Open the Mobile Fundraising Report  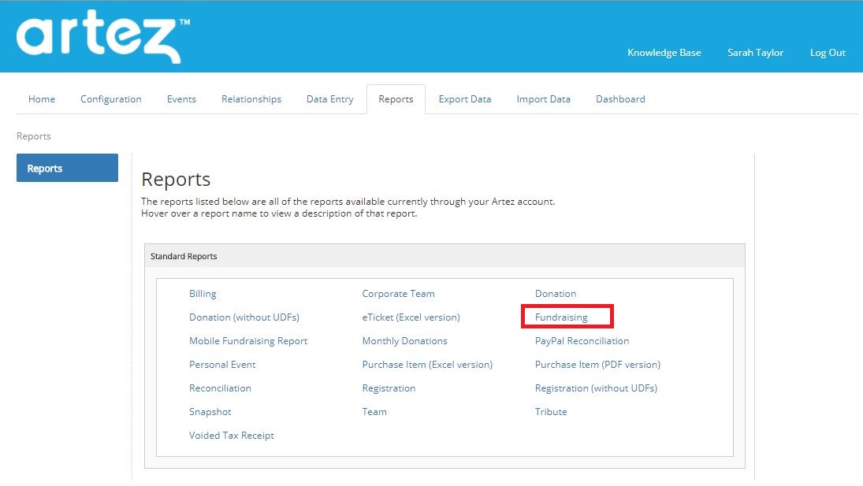click(248, 341)
